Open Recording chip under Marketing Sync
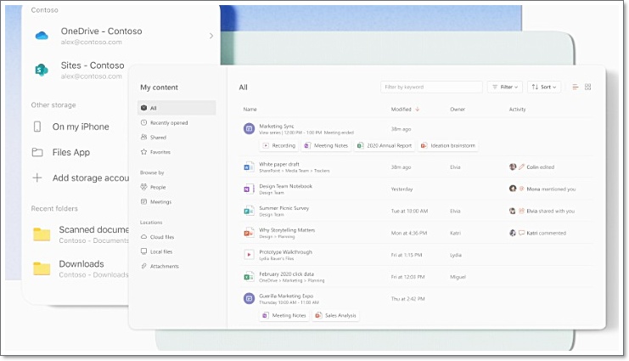 coord(279,146)
